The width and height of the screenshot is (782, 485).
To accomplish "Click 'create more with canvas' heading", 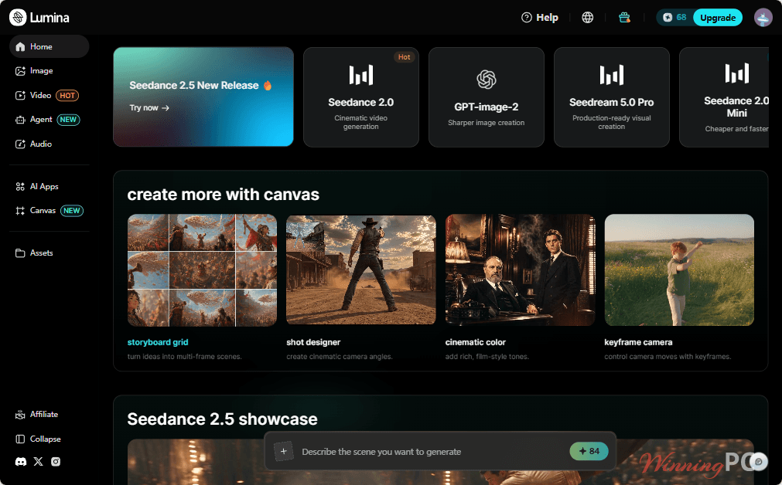I will tap(223, 194).
